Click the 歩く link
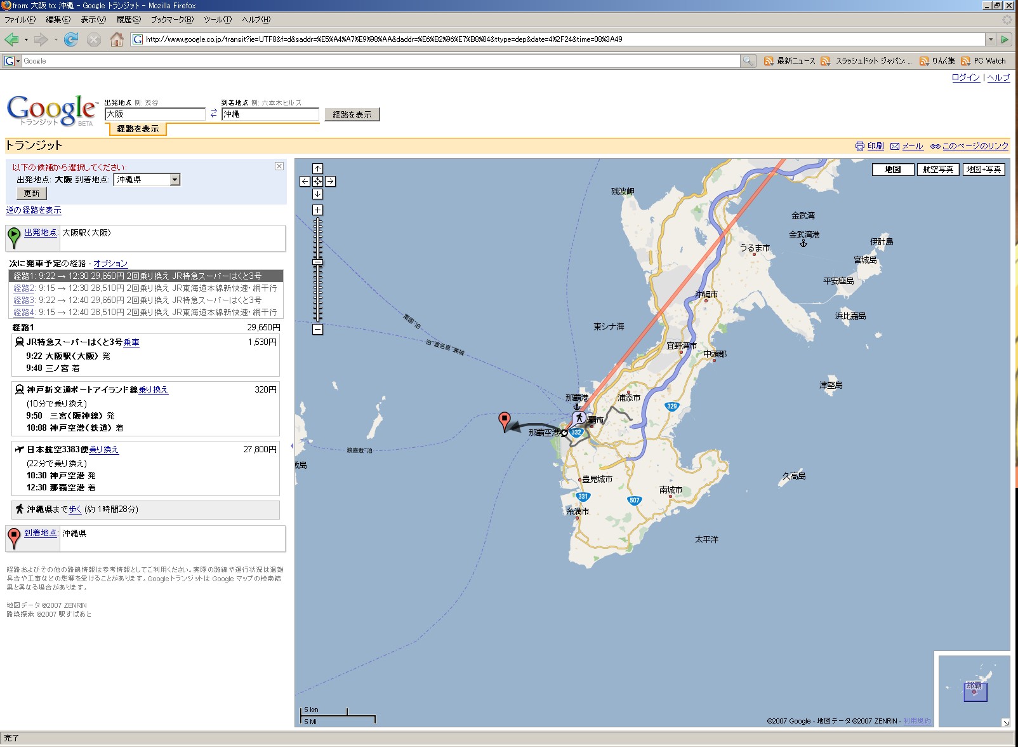 point(75,509)
